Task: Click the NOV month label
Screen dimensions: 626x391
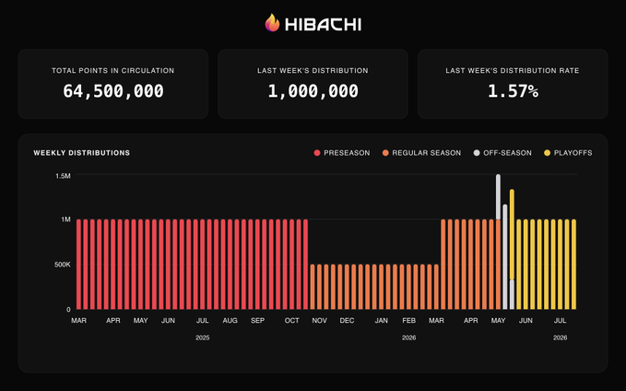Action: coord(319,321)
